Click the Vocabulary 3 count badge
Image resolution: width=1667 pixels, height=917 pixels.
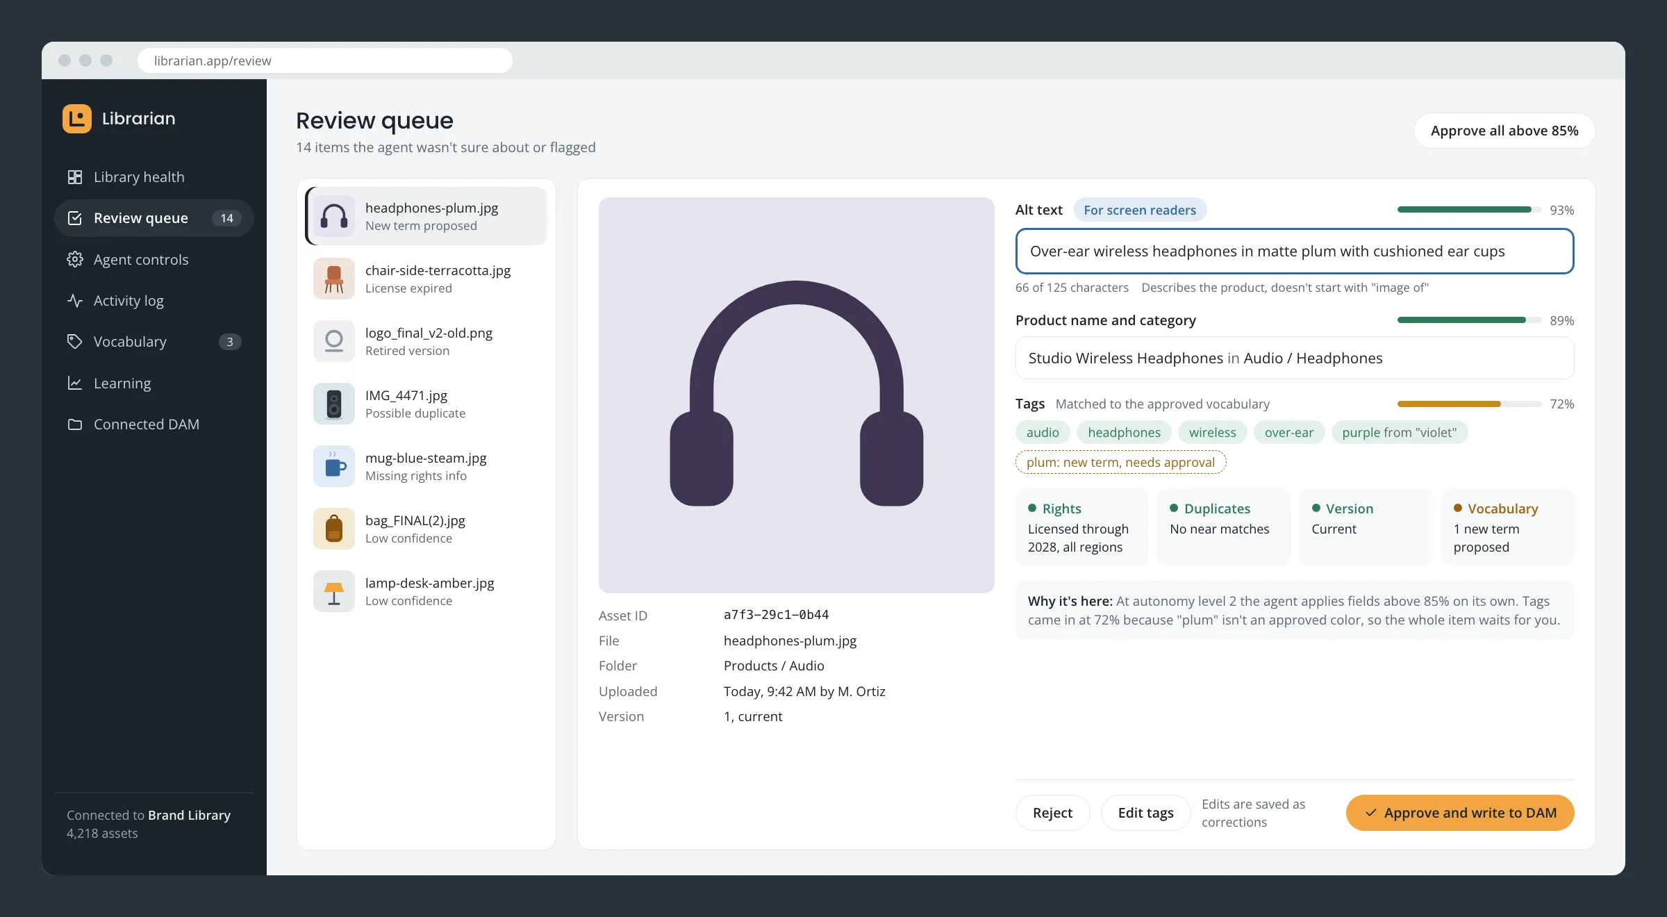click(x=230, y=342)
